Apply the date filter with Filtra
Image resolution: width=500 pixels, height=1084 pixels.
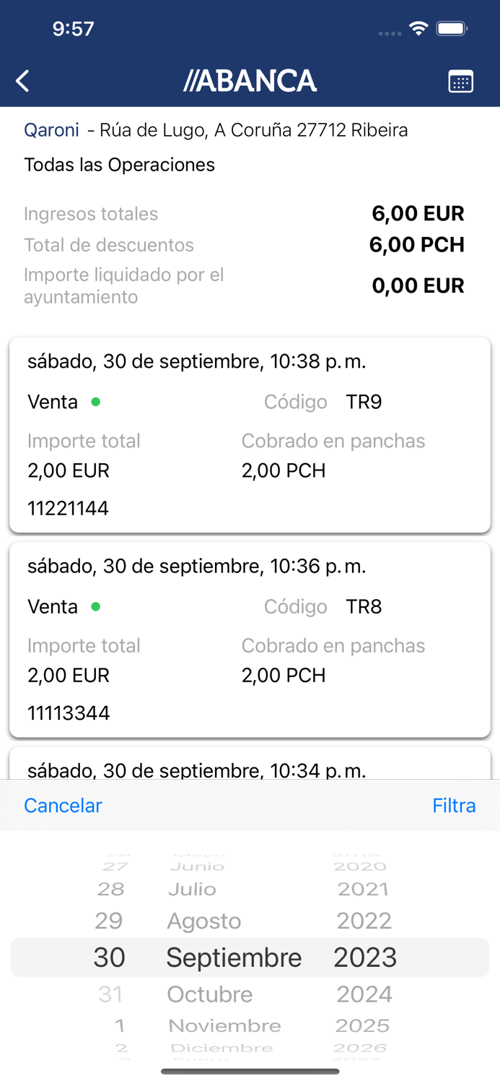pos(454,805)
